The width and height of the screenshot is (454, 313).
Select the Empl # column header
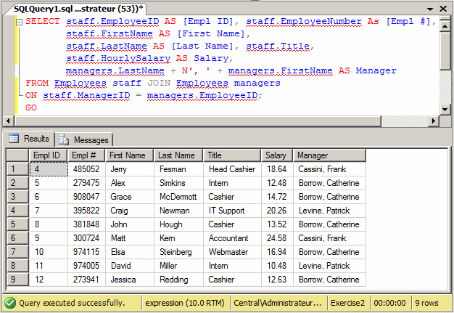point(86,155)
